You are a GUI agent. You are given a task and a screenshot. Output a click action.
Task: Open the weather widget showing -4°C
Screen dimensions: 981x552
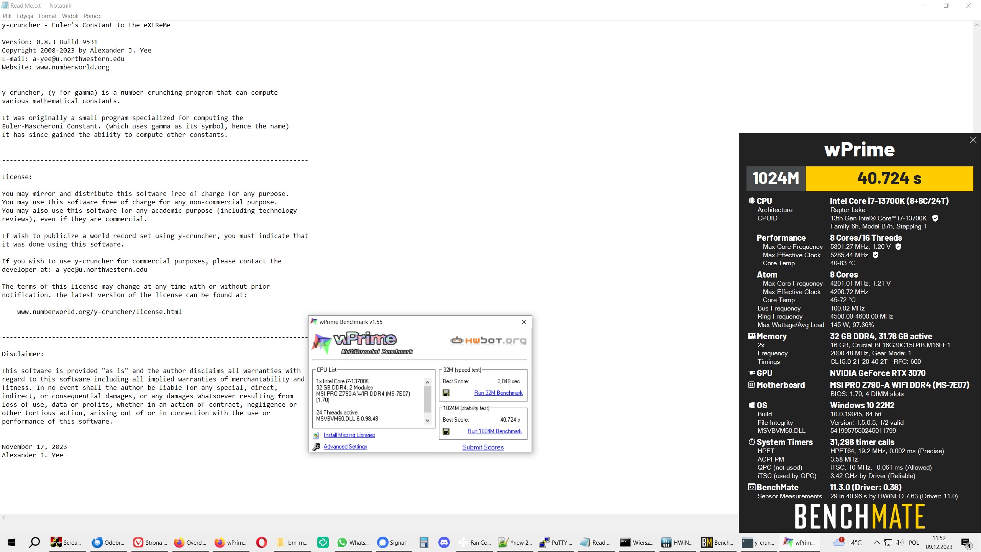click(x=848, y=542)
